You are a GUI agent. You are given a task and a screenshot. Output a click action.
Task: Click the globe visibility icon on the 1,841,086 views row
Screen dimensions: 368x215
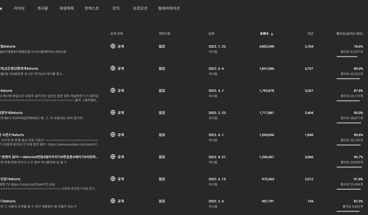pyautogui.click(x=113, y=68)
